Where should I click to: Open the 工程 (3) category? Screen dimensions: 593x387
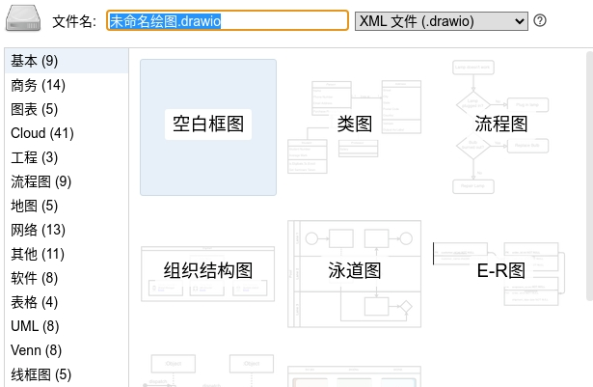click(67, 157)
